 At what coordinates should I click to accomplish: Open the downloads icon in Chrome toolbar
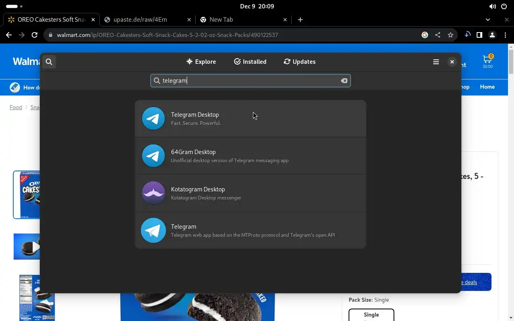coord(467,35)
